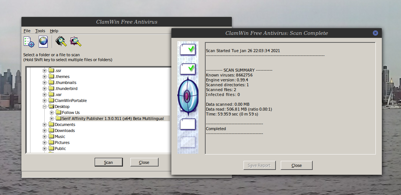
Task: Click the 'Completed' status line
Action: (x=216, y=129)
